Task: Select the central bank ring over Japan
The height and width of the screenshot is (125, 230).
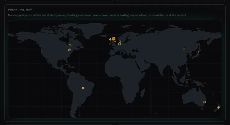Action: point(198,52)
